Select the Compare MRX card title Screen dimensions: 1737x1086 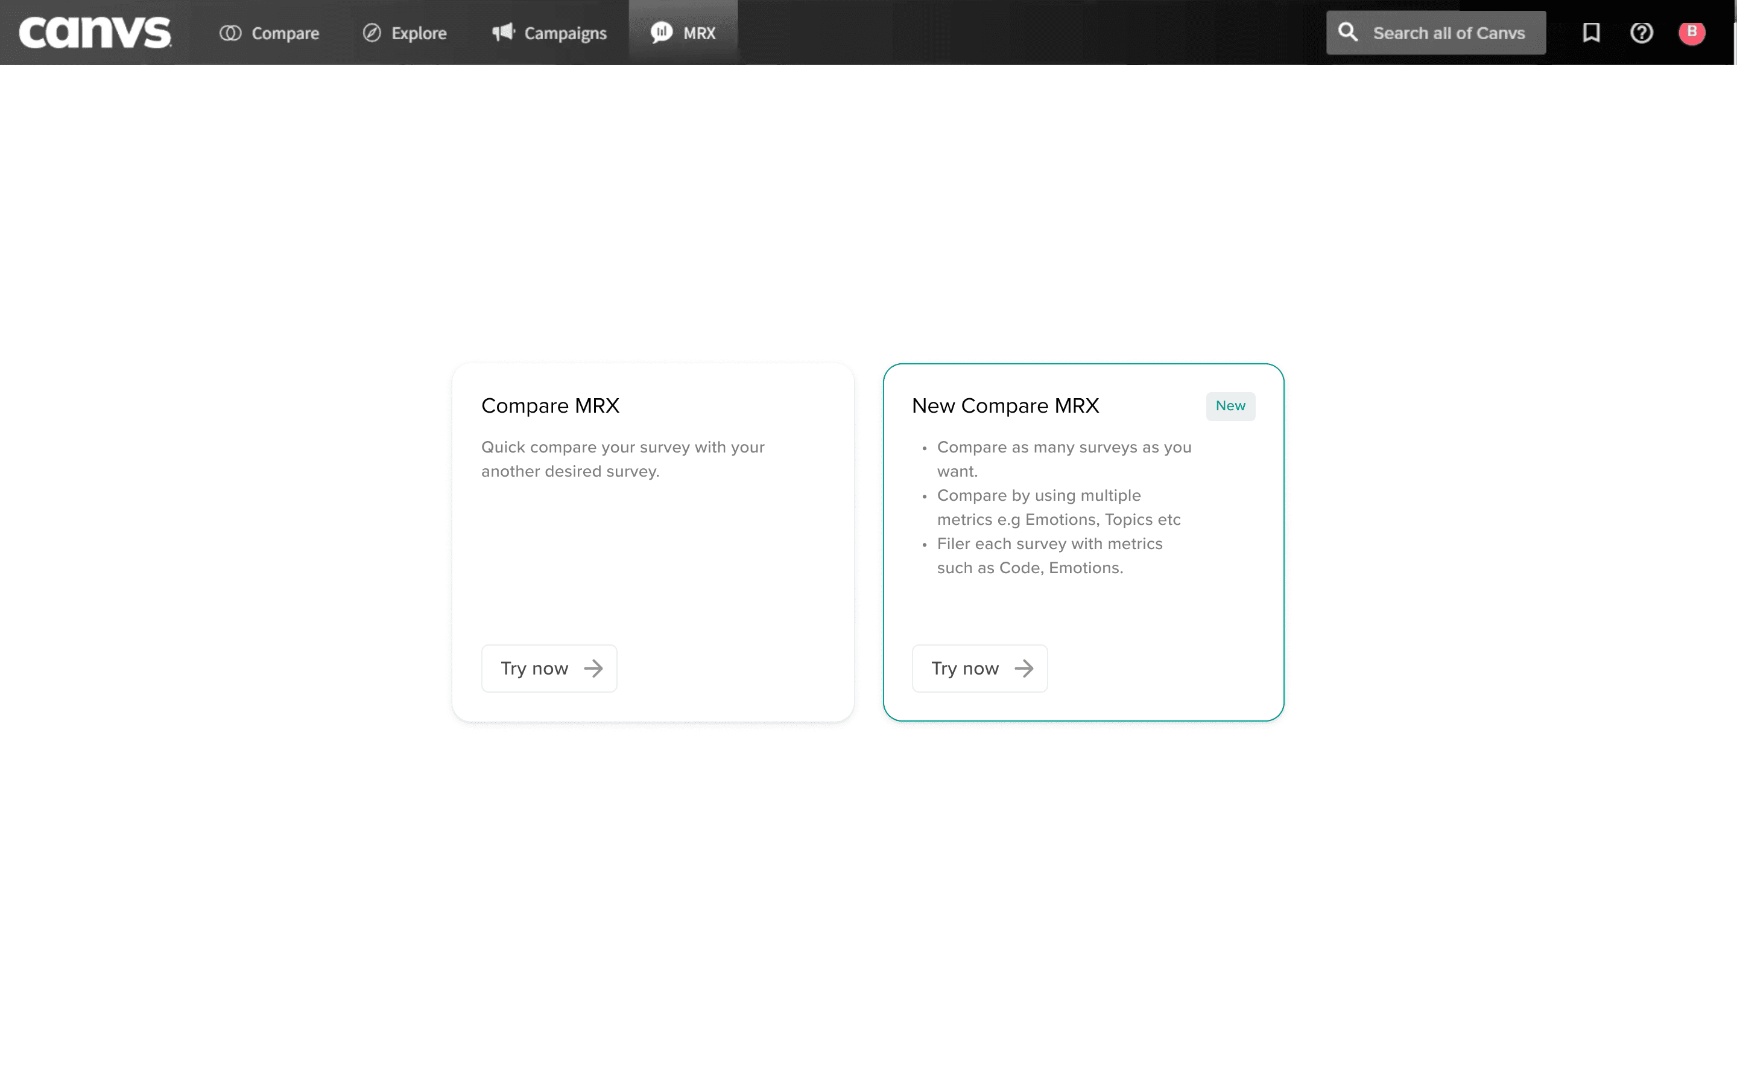(551, 406)
